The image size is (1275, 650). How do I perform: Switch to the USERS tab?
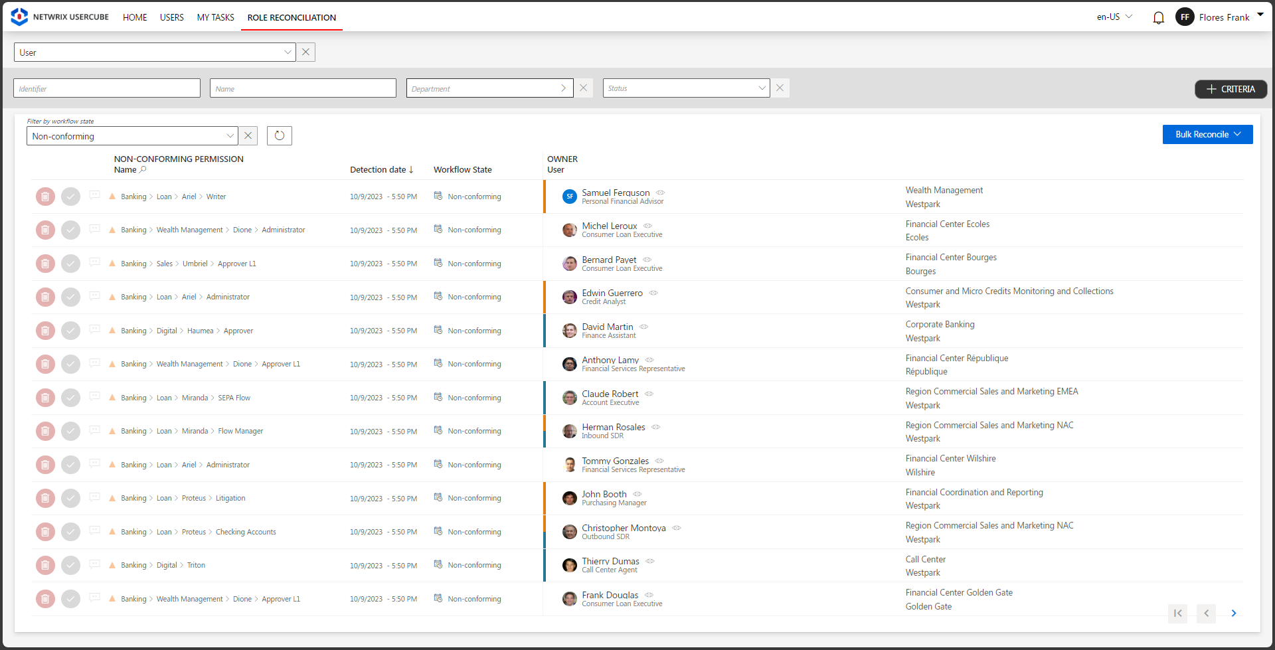click(x=171, y=17)
